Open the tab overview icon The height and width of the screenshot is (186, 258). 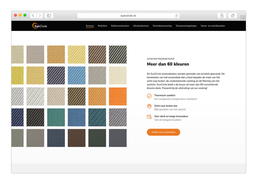pos(232,15)
